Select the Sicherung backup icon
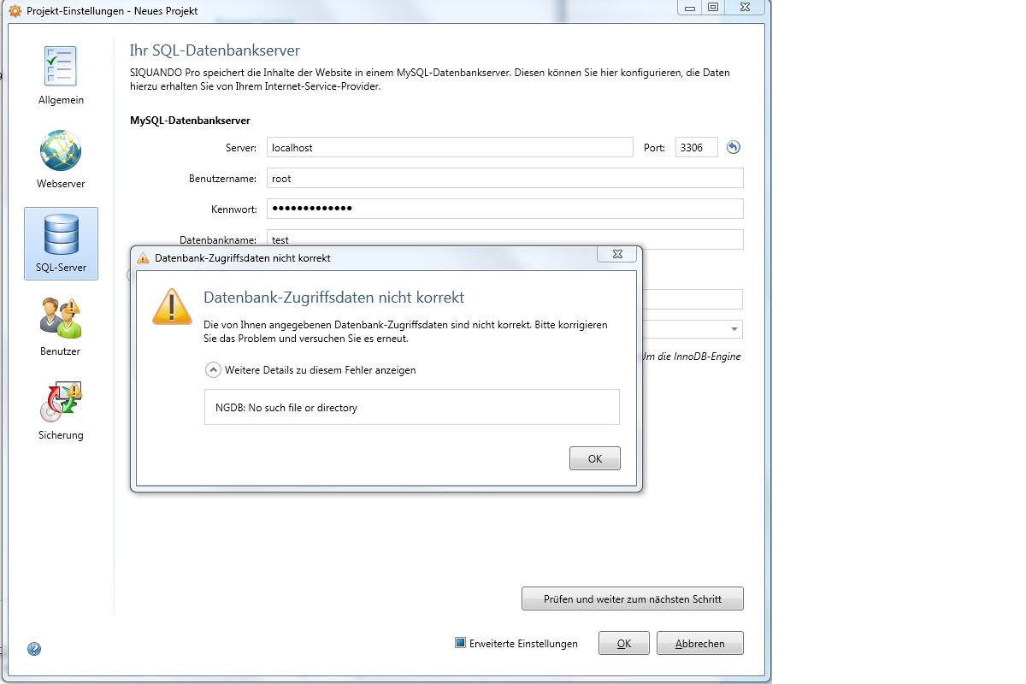This screenshot has width=1026, height=684. [x=61, y=402]
